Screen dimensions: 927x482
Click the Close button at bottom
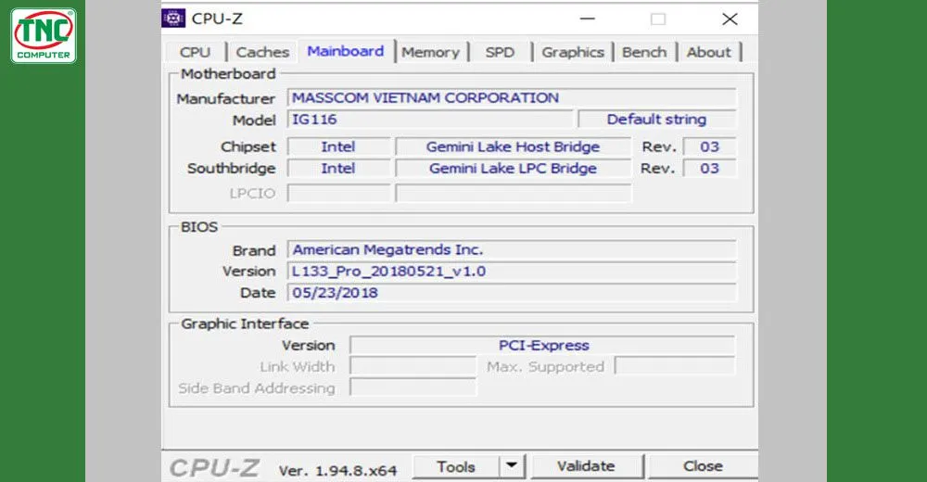click(703, 466)
